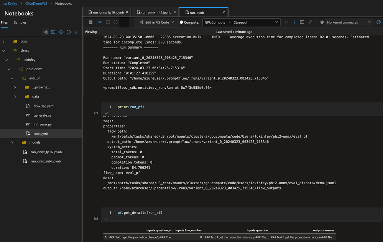The width and height of the screenshot is (383, 242).
Task: Click the notebook icon of run_onnx_fp16.ipynb in tree
Action: click(x=25, y=152)
